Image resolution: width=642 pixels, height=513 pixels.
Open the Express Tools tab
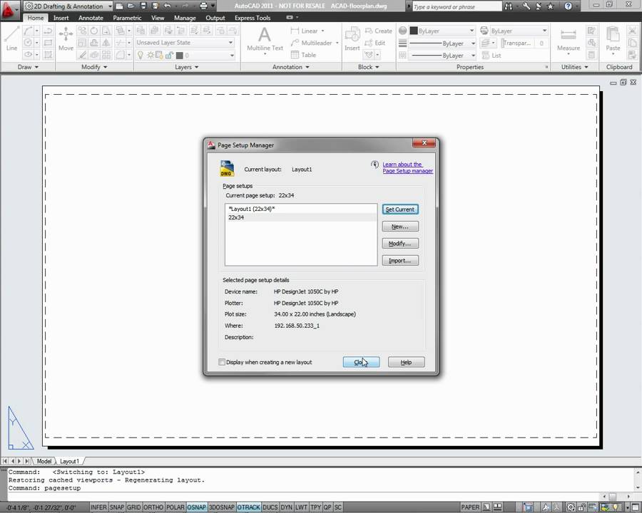pos(253,18)
